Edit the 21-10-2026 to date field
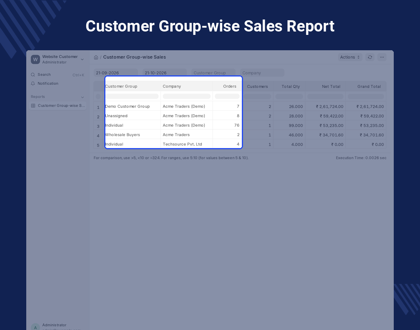The image size is (420, 330). pyautogui.click(x=165, y=73)
